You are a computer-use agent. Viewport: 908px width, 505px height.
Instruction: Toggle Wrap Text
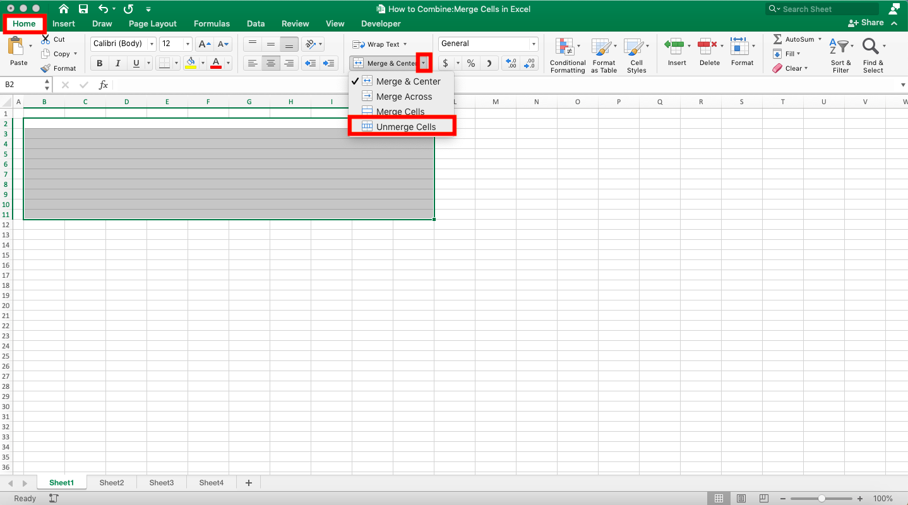(x=379, y=44)
